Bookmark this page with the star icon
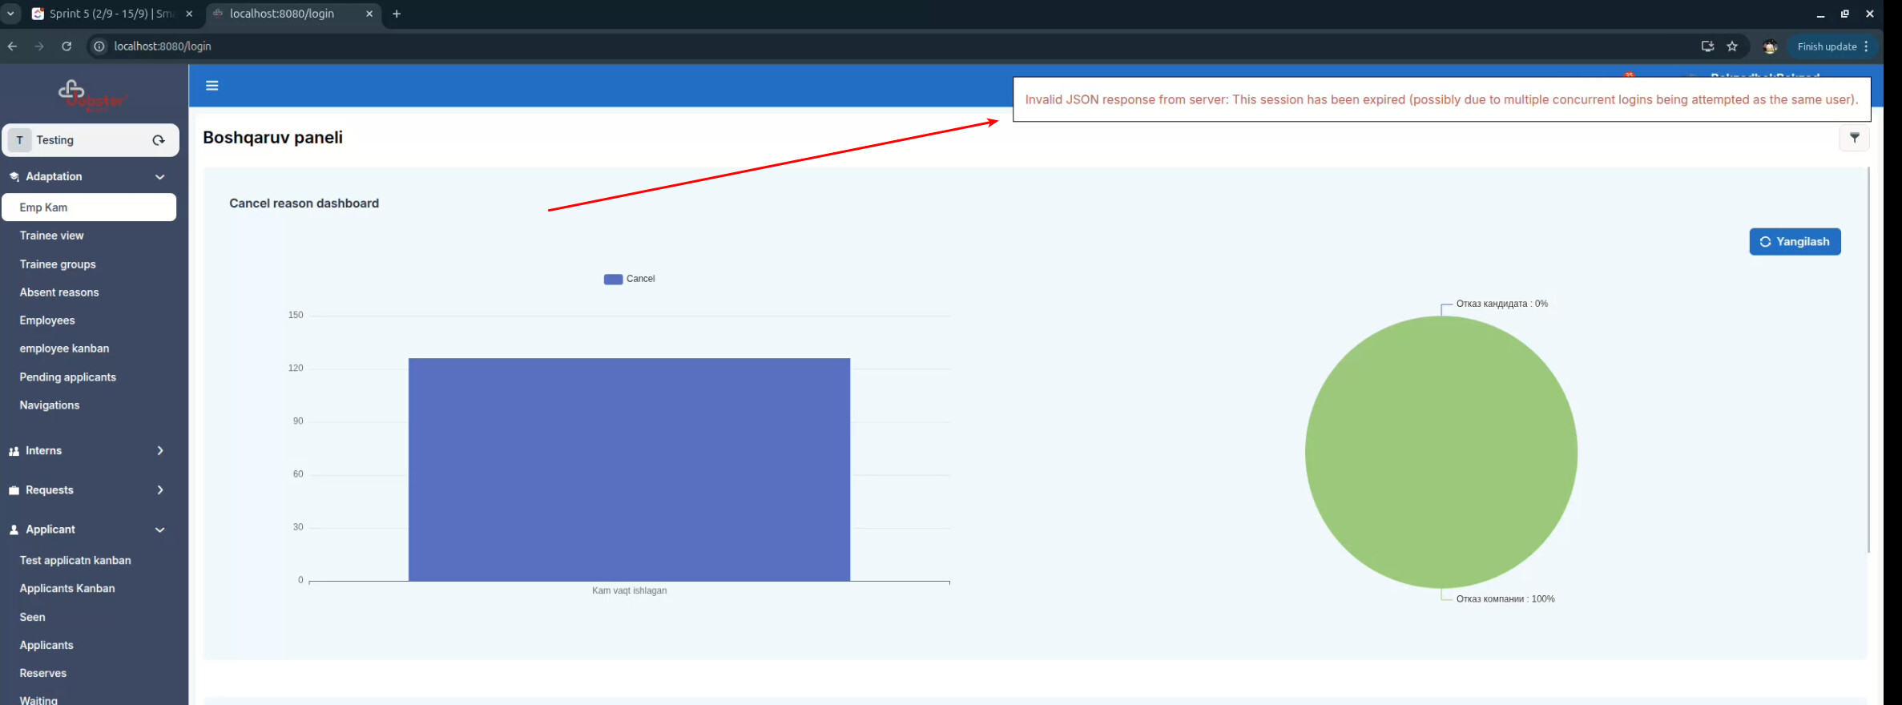 (x=1732, y=46)
